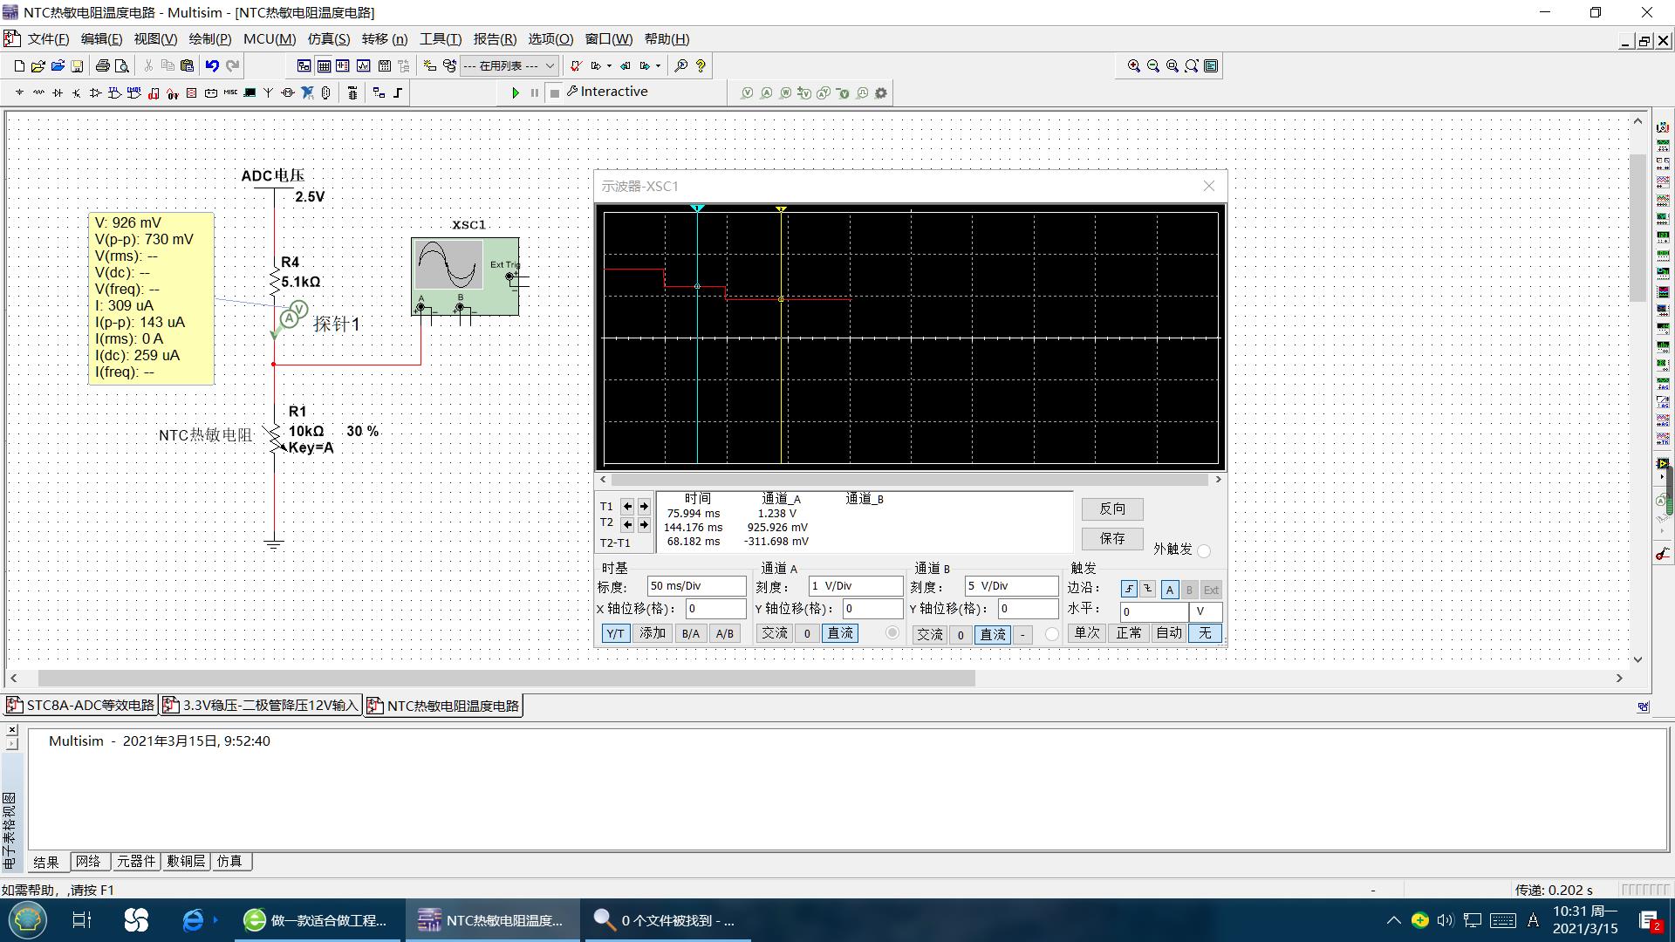Save the current design
The width and height of the screenshot is (1675, 942).
[77, 65]
